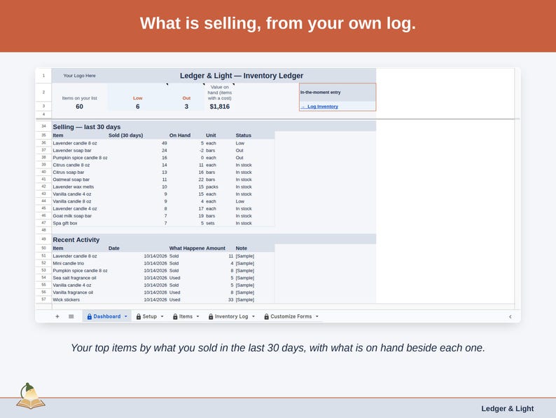The height and width of the screenshot is (418, 556).
Task: Expand the Inventory Log tab dropdown arrow
Action: pos(253,316)
